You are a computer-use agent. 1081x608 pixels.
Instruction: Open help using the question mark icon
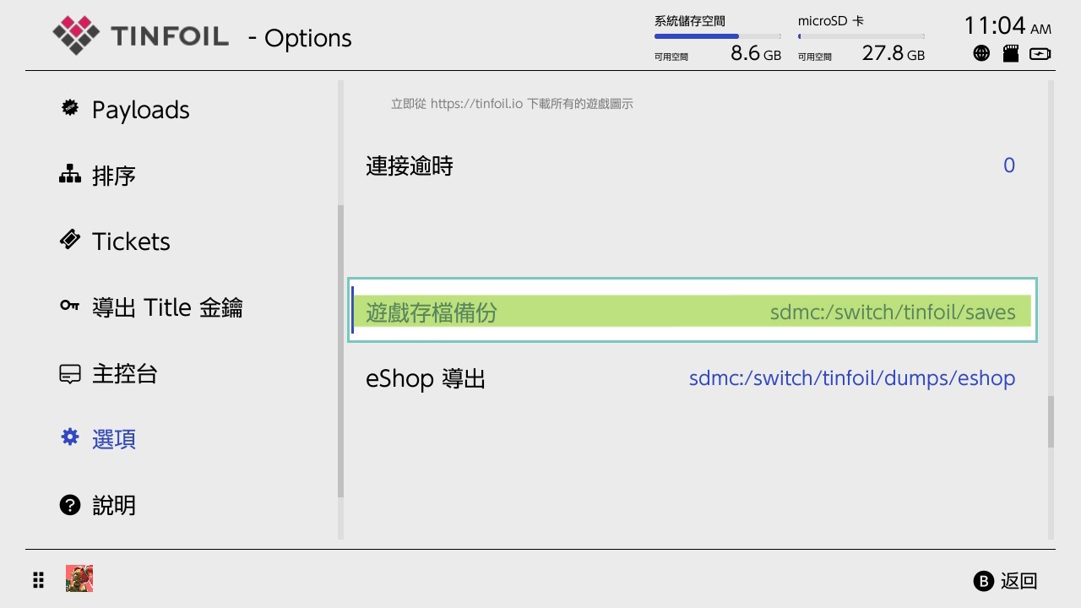(69, 504)
